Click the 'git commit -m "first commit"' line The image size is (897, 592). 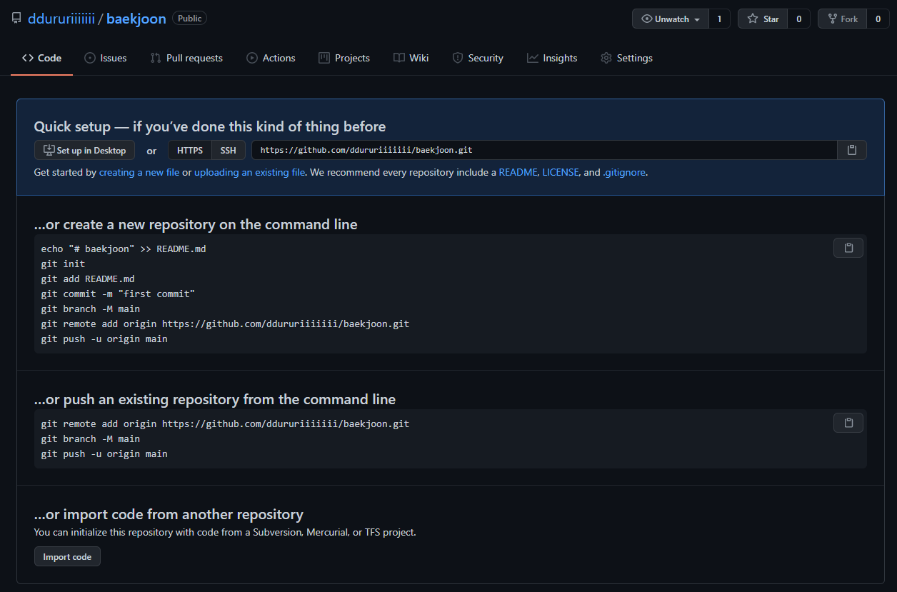click(x=118, y=294)
